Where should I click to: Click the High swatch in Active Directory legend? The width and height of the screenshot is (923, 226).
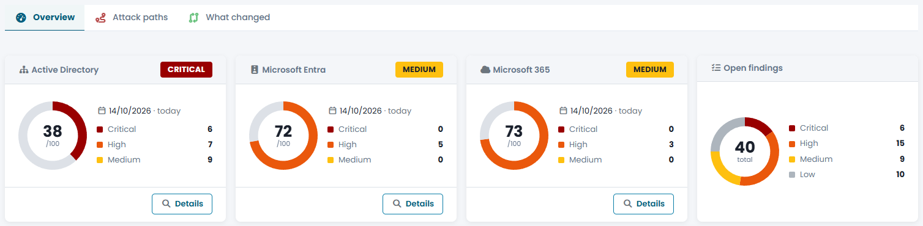(x=100, y=145)
